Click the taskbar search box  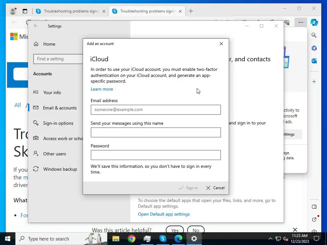click(61, 239)
